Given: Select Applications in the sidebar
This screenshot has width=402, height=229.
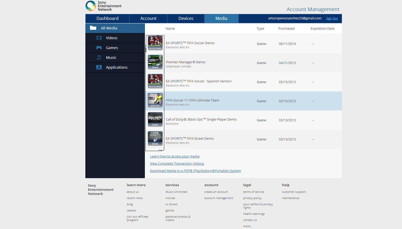Looking at the screenshot, I should click(x=115, y=67).
